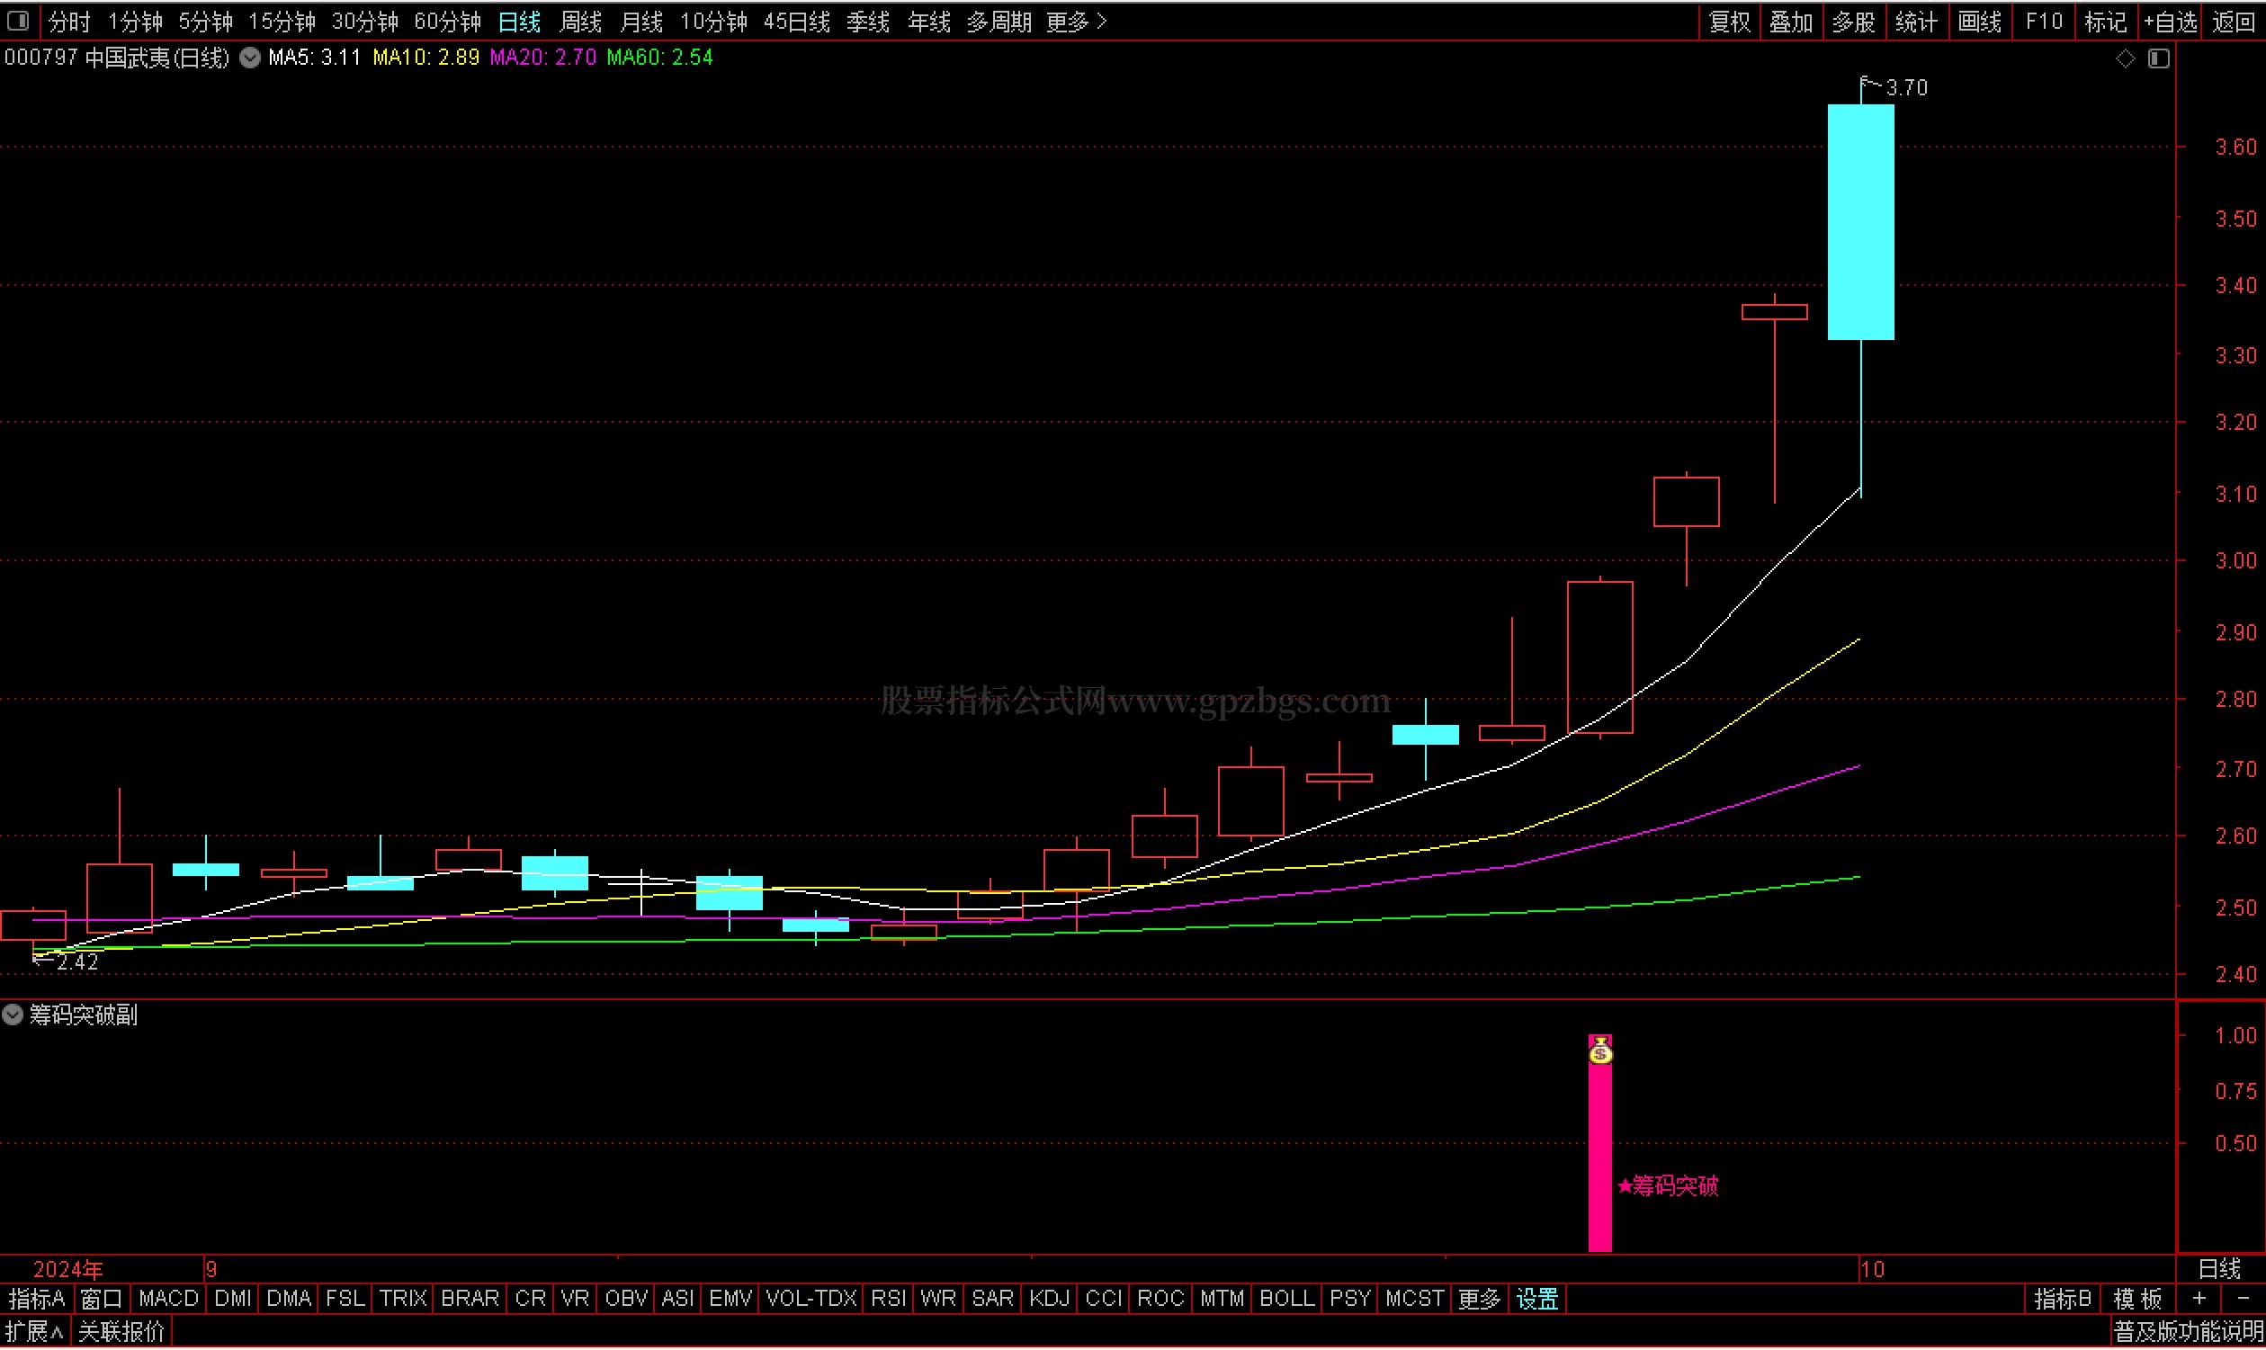Expand the 更多 timeframe chevron
Image resolution: width=2266 pixels, height=1350 pixels.
tap(1103, 21)
